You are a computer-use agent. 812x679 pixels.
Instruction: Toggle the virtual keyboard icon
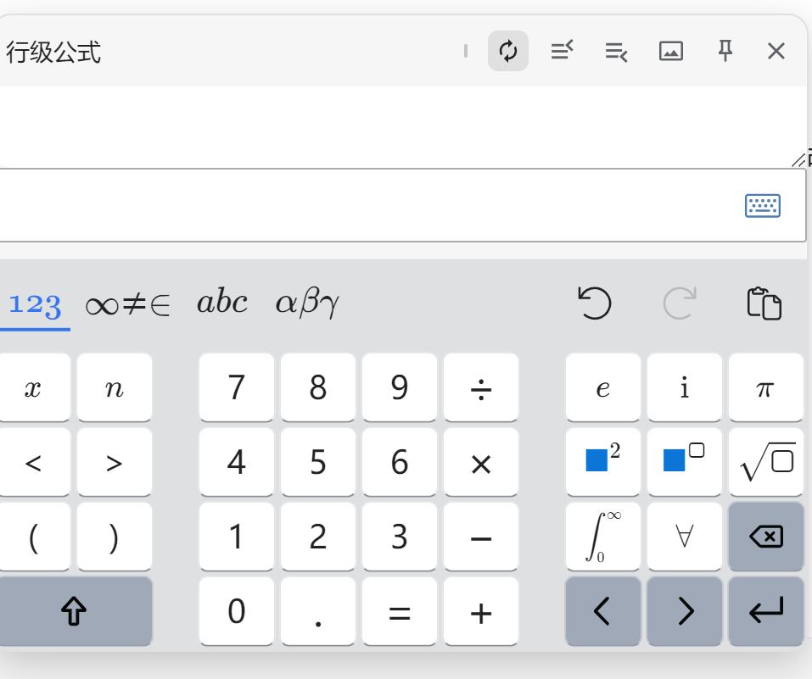(762, 205)
